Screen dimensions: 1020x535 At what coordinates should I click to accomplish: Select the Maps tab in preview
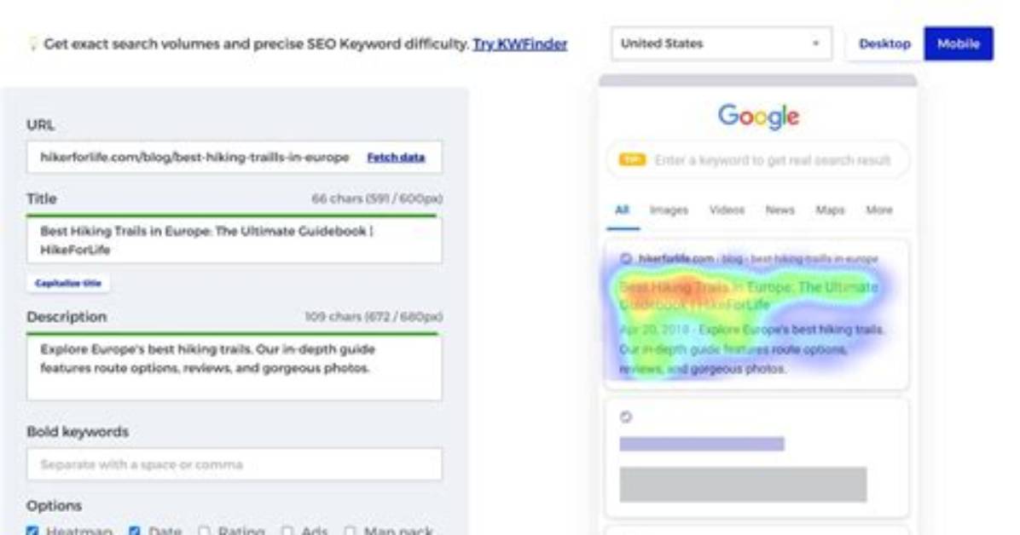pyautogui.click(x=830, y=210)
